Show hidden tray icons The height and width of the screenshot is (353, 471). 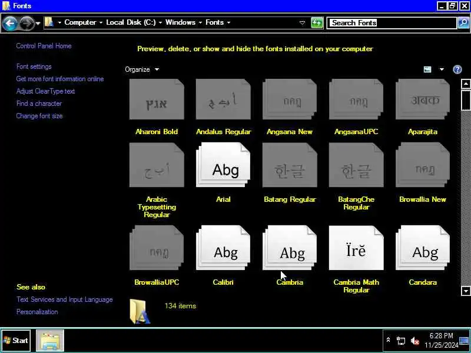pos(388,340)
